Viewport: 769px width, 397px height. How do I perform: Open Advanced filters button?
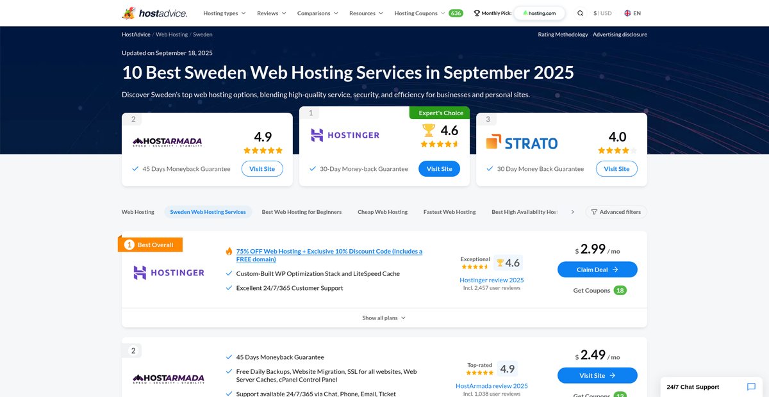point(616,212)
